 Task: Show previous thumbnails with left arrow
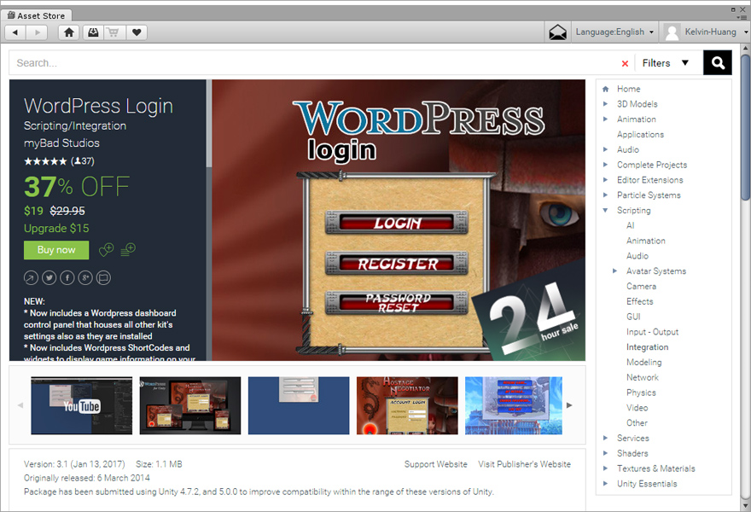(20, 405)
